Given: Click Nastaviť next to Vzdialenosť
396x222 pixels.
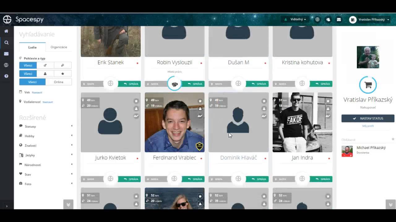Looking at the screenshot, I should click(x=48, y=102).
